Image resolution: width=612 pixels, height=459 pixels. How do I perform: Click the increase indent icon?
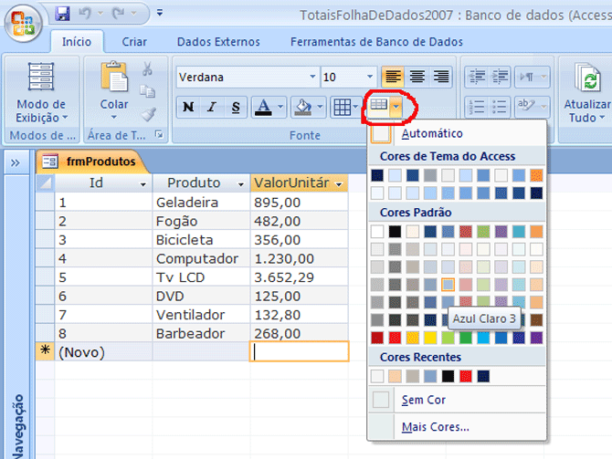(500, 77)
